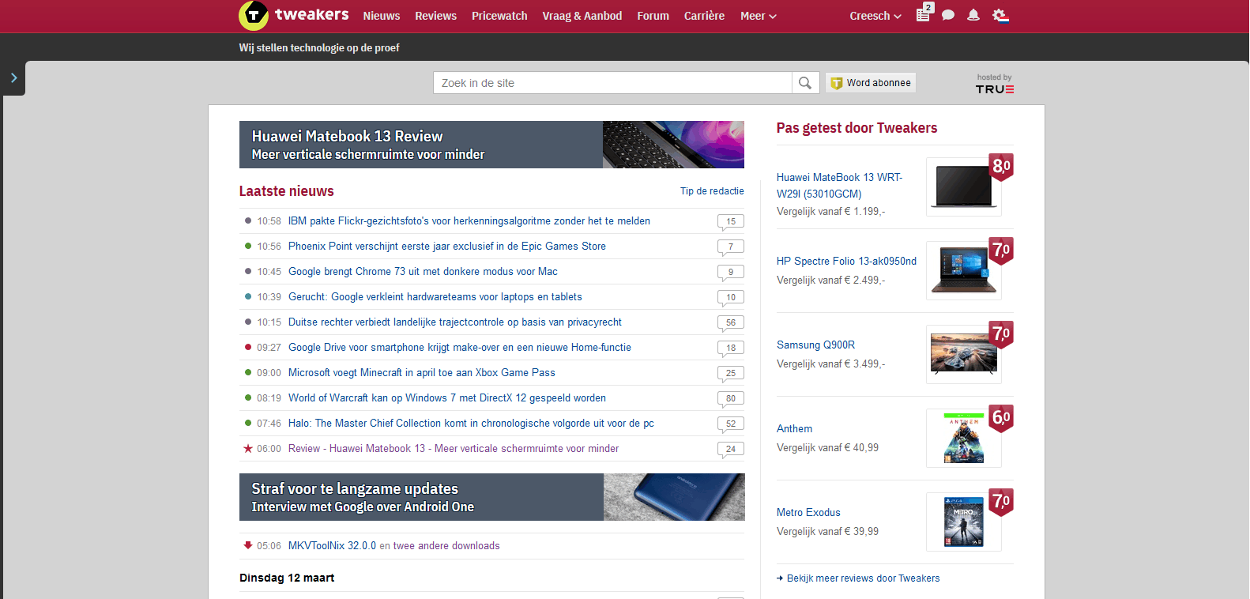Screen dimensions: 1250x599
Task: Read the IBM Flickr-gezichtsfoto's article
Action: click(469, 221)
